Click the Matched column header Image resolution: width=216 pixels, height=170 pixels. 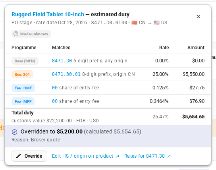pos(61,48)
